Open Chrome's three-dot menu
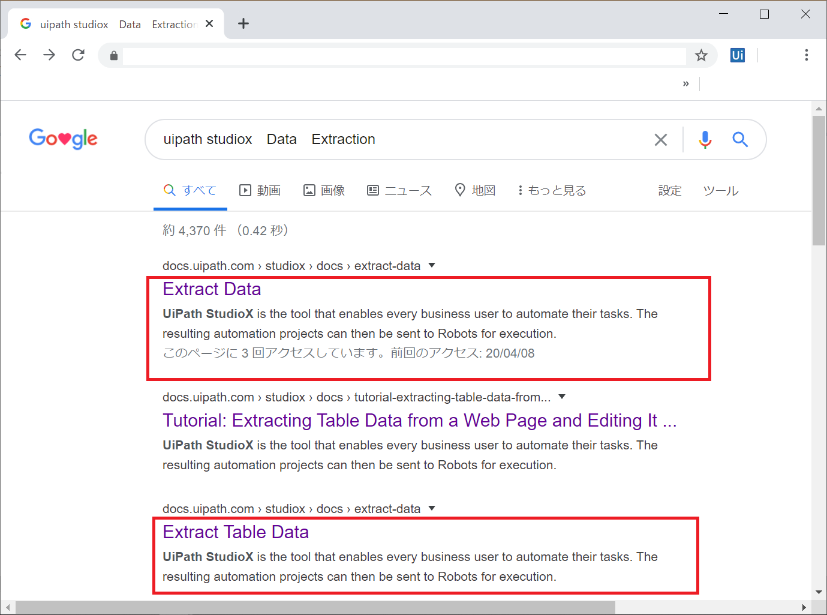 coord(807,55)
